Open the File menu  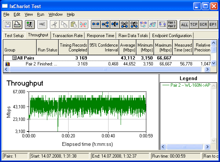(6, 14)
